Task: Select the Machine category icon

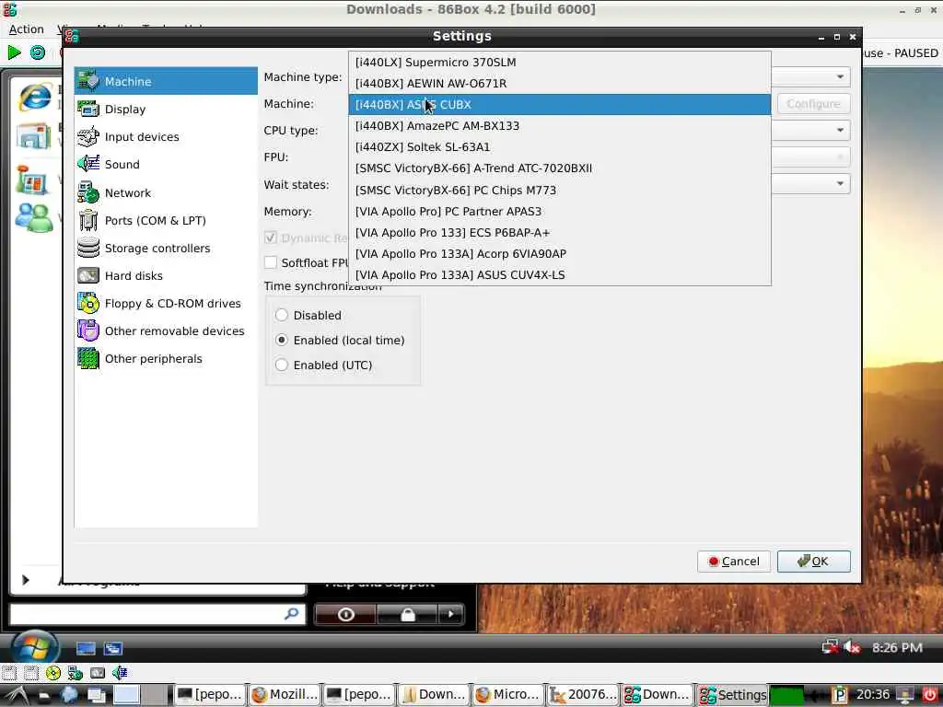Action: point(88,81)
